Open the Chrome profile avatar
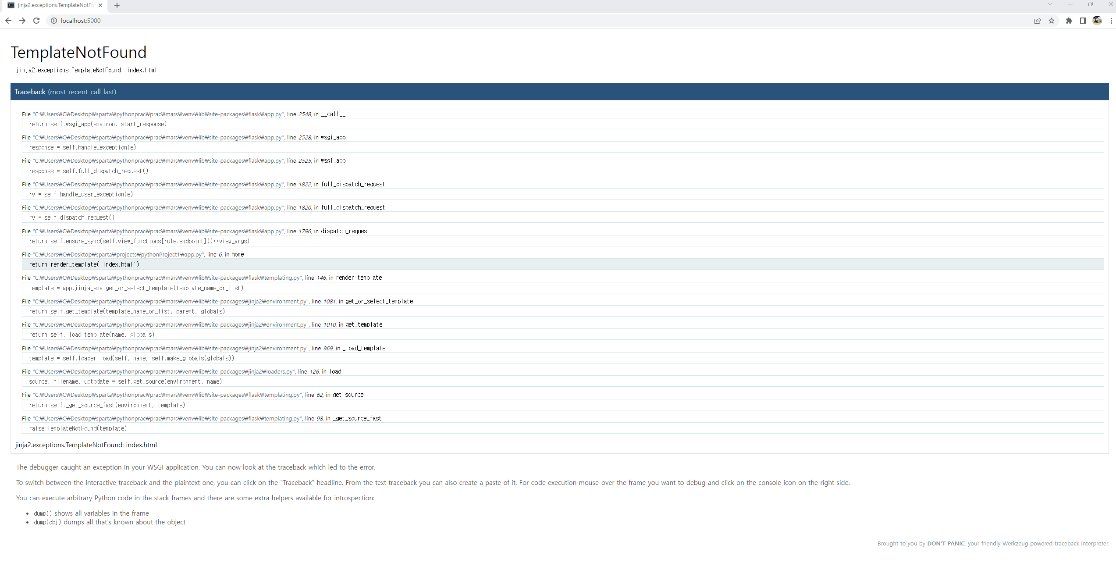This screenshot has width=1116, height=570. [x=1097, y=21]
